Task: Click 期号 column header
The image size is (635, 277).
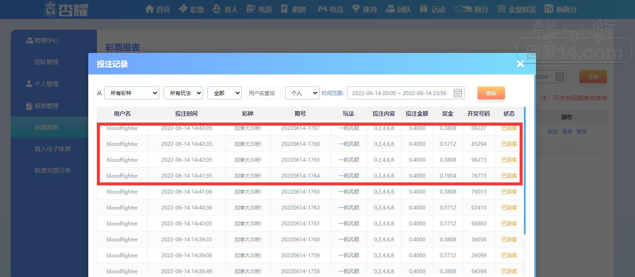Action: coord(300,114)
